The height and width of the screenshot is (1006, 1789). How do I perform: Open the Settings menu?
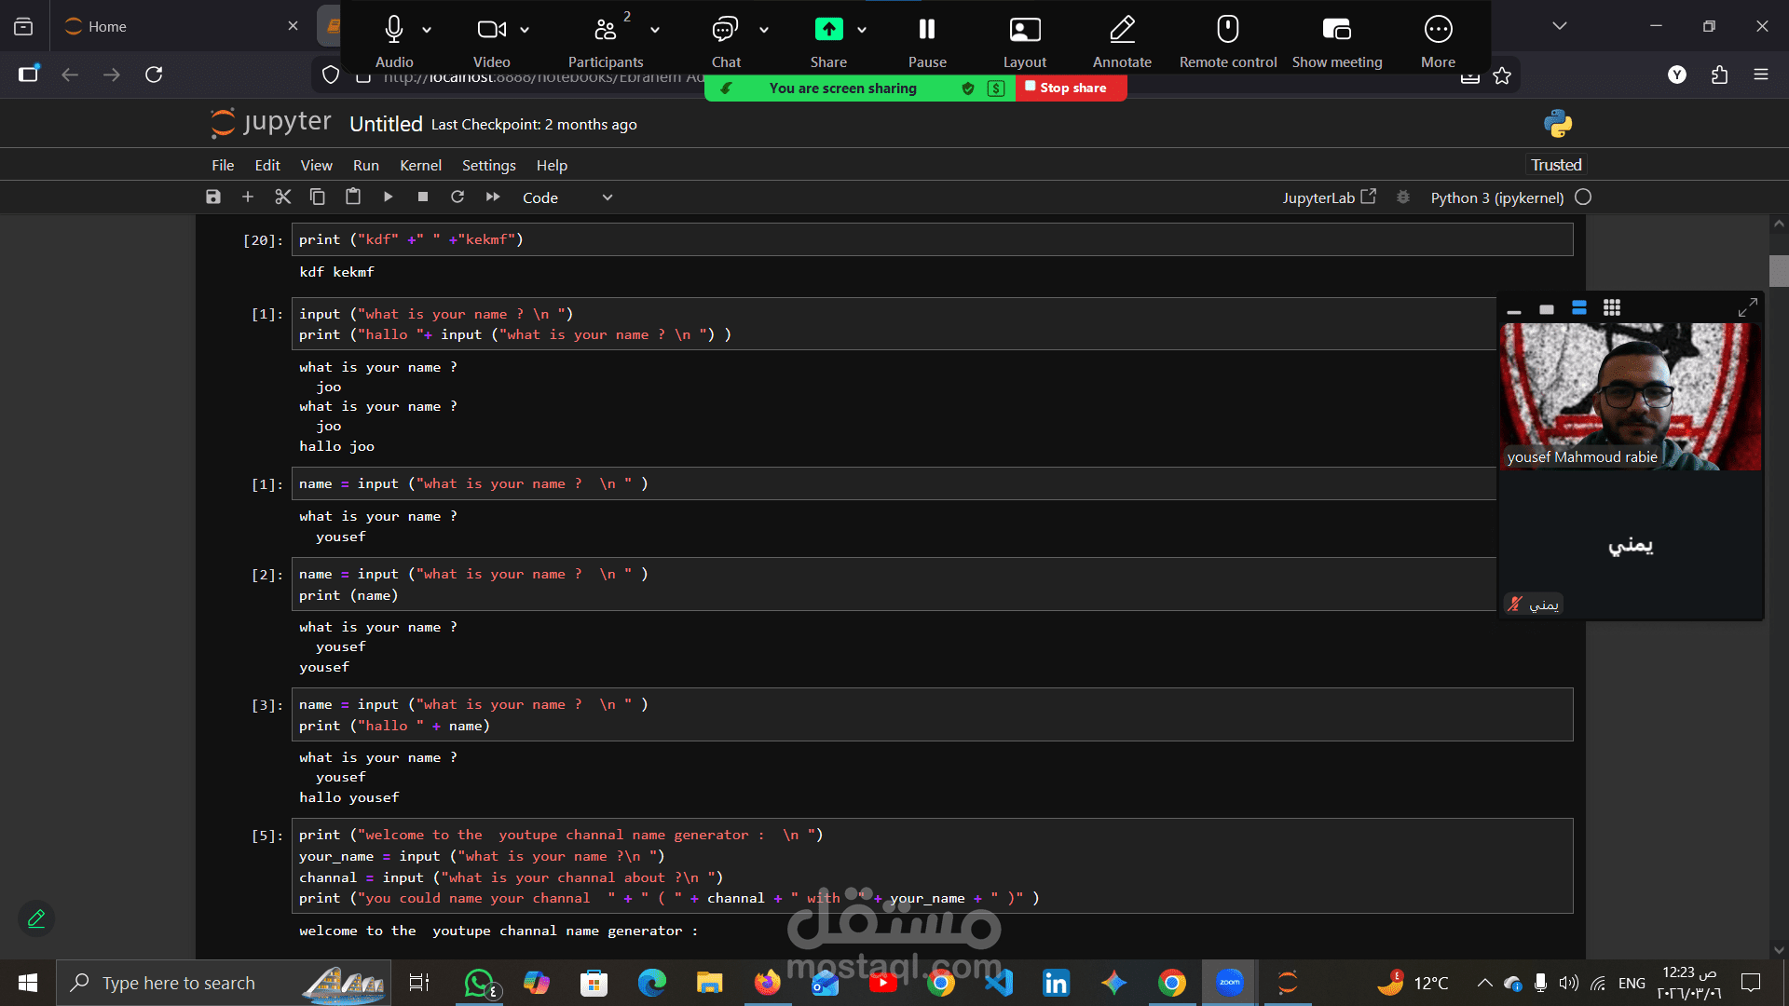(x=488, y=165)
